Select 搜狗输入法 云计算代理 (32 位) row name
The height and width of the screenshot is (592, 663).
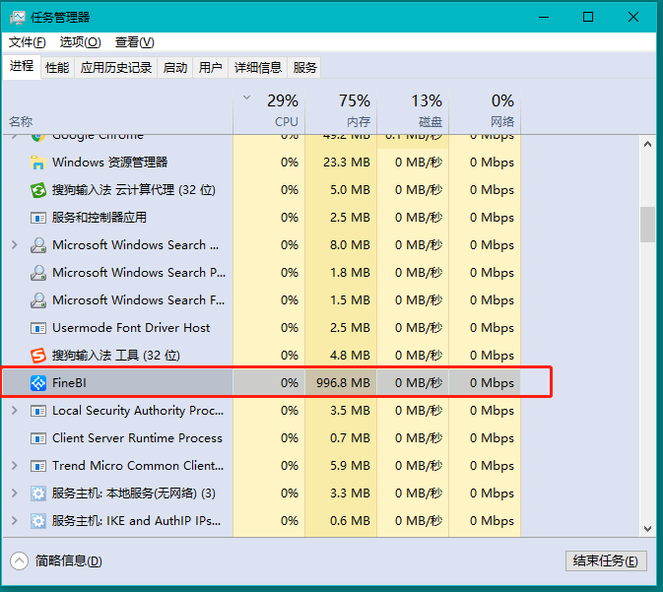pos(134,190)
